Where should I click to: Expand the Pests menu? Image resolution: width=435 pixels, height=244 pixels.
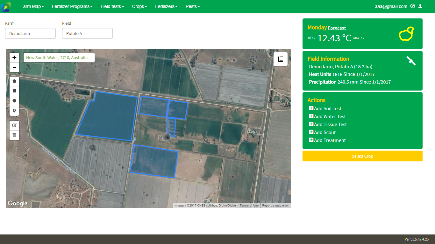tap(193, 6)
